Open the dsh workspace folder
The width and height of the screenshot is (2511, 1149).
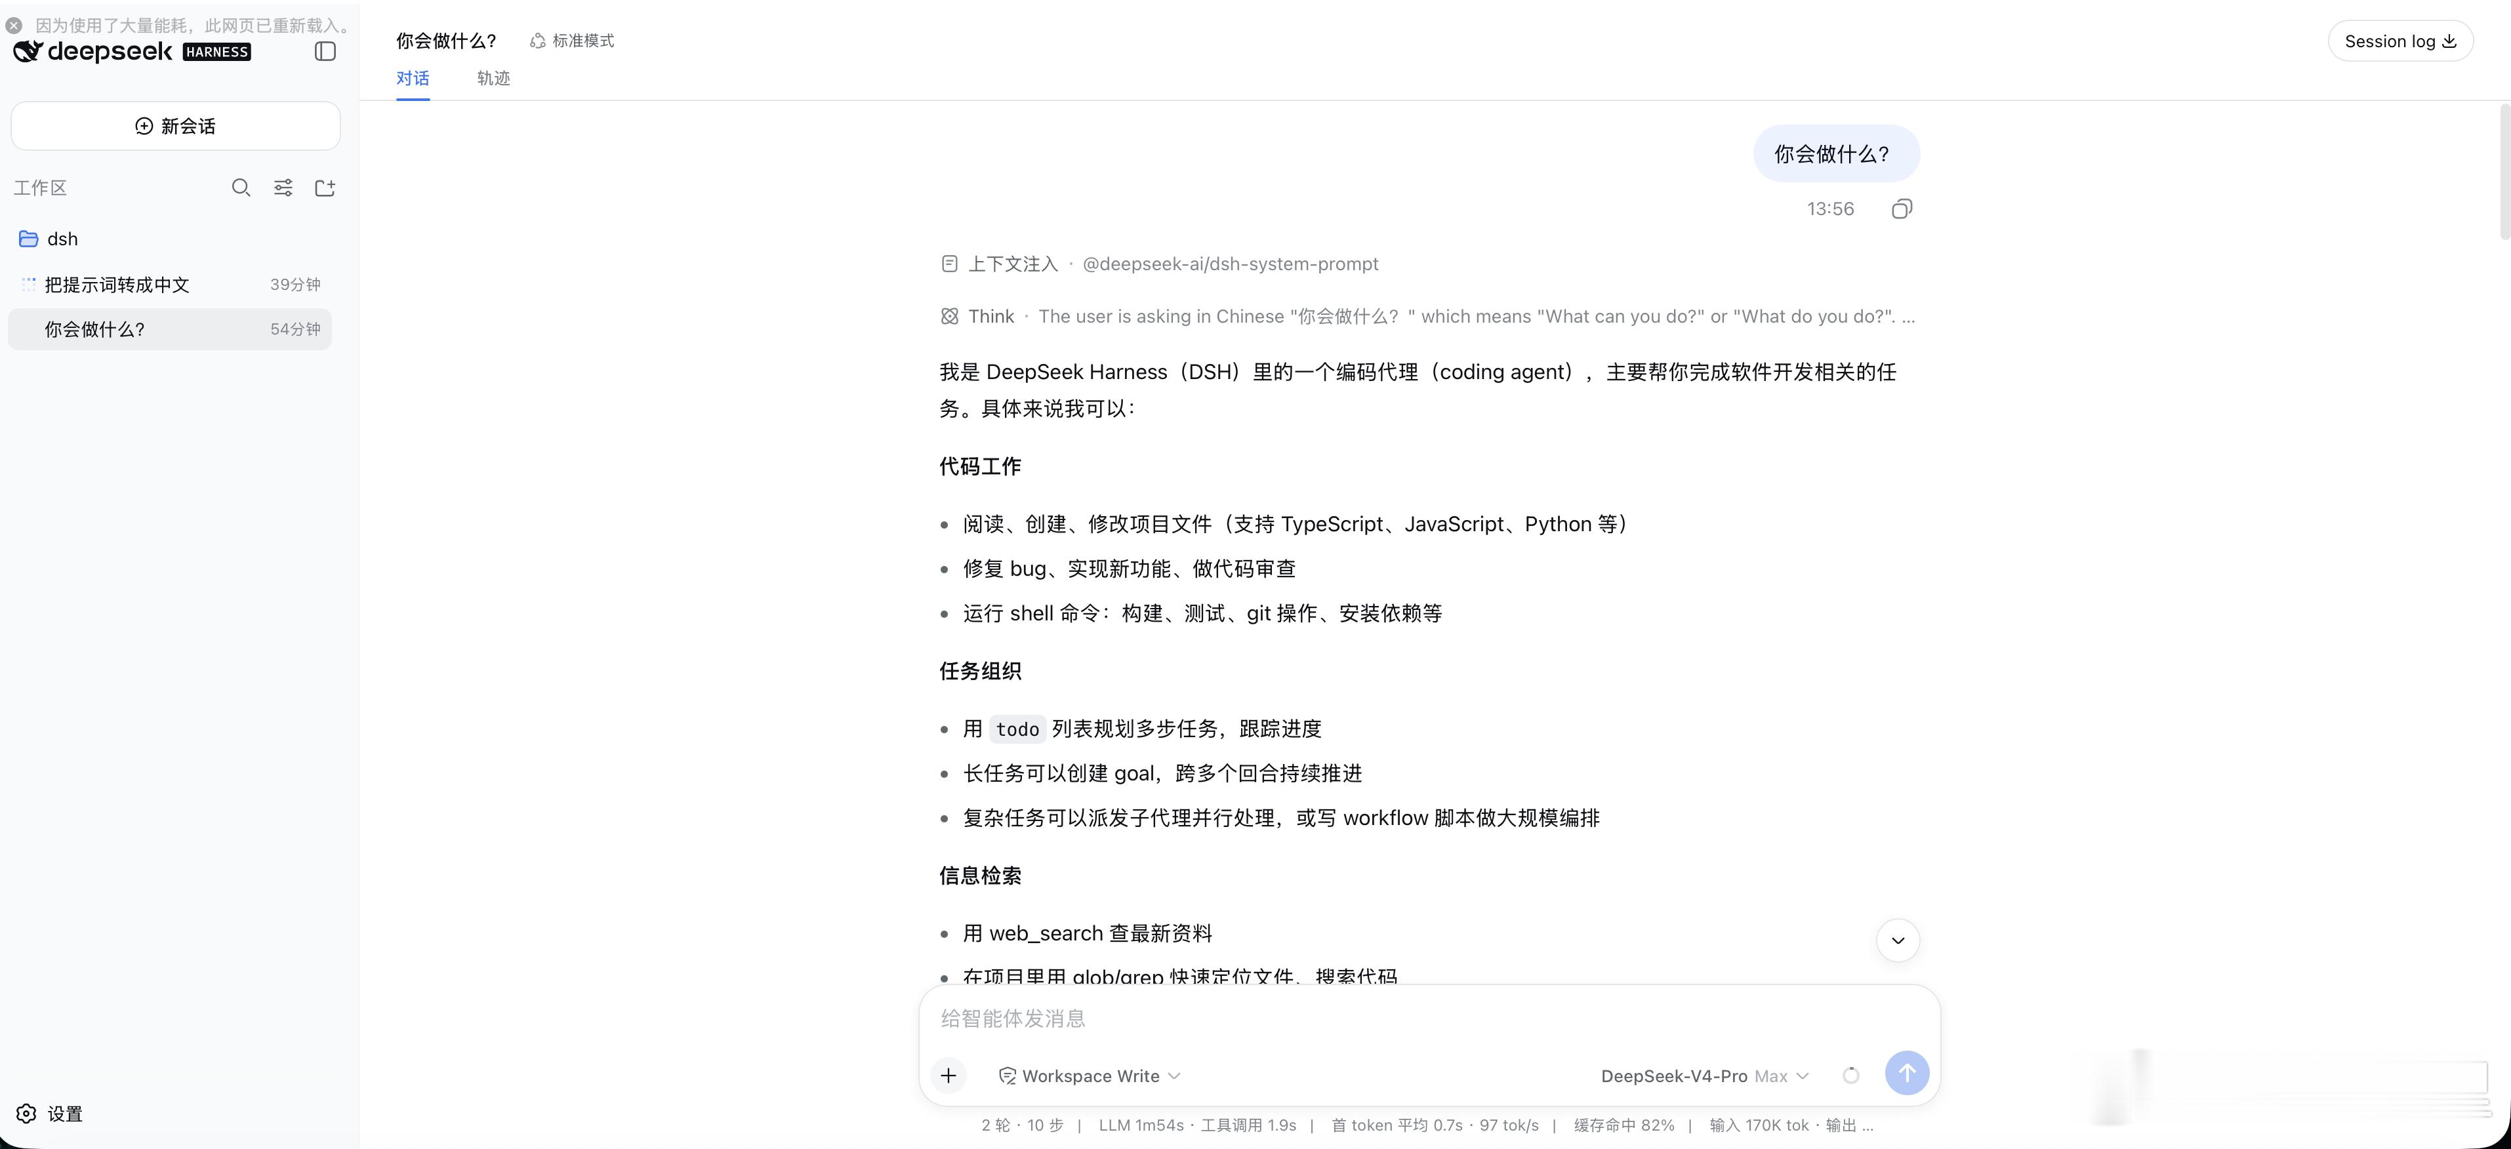click(x=62, y=239)
